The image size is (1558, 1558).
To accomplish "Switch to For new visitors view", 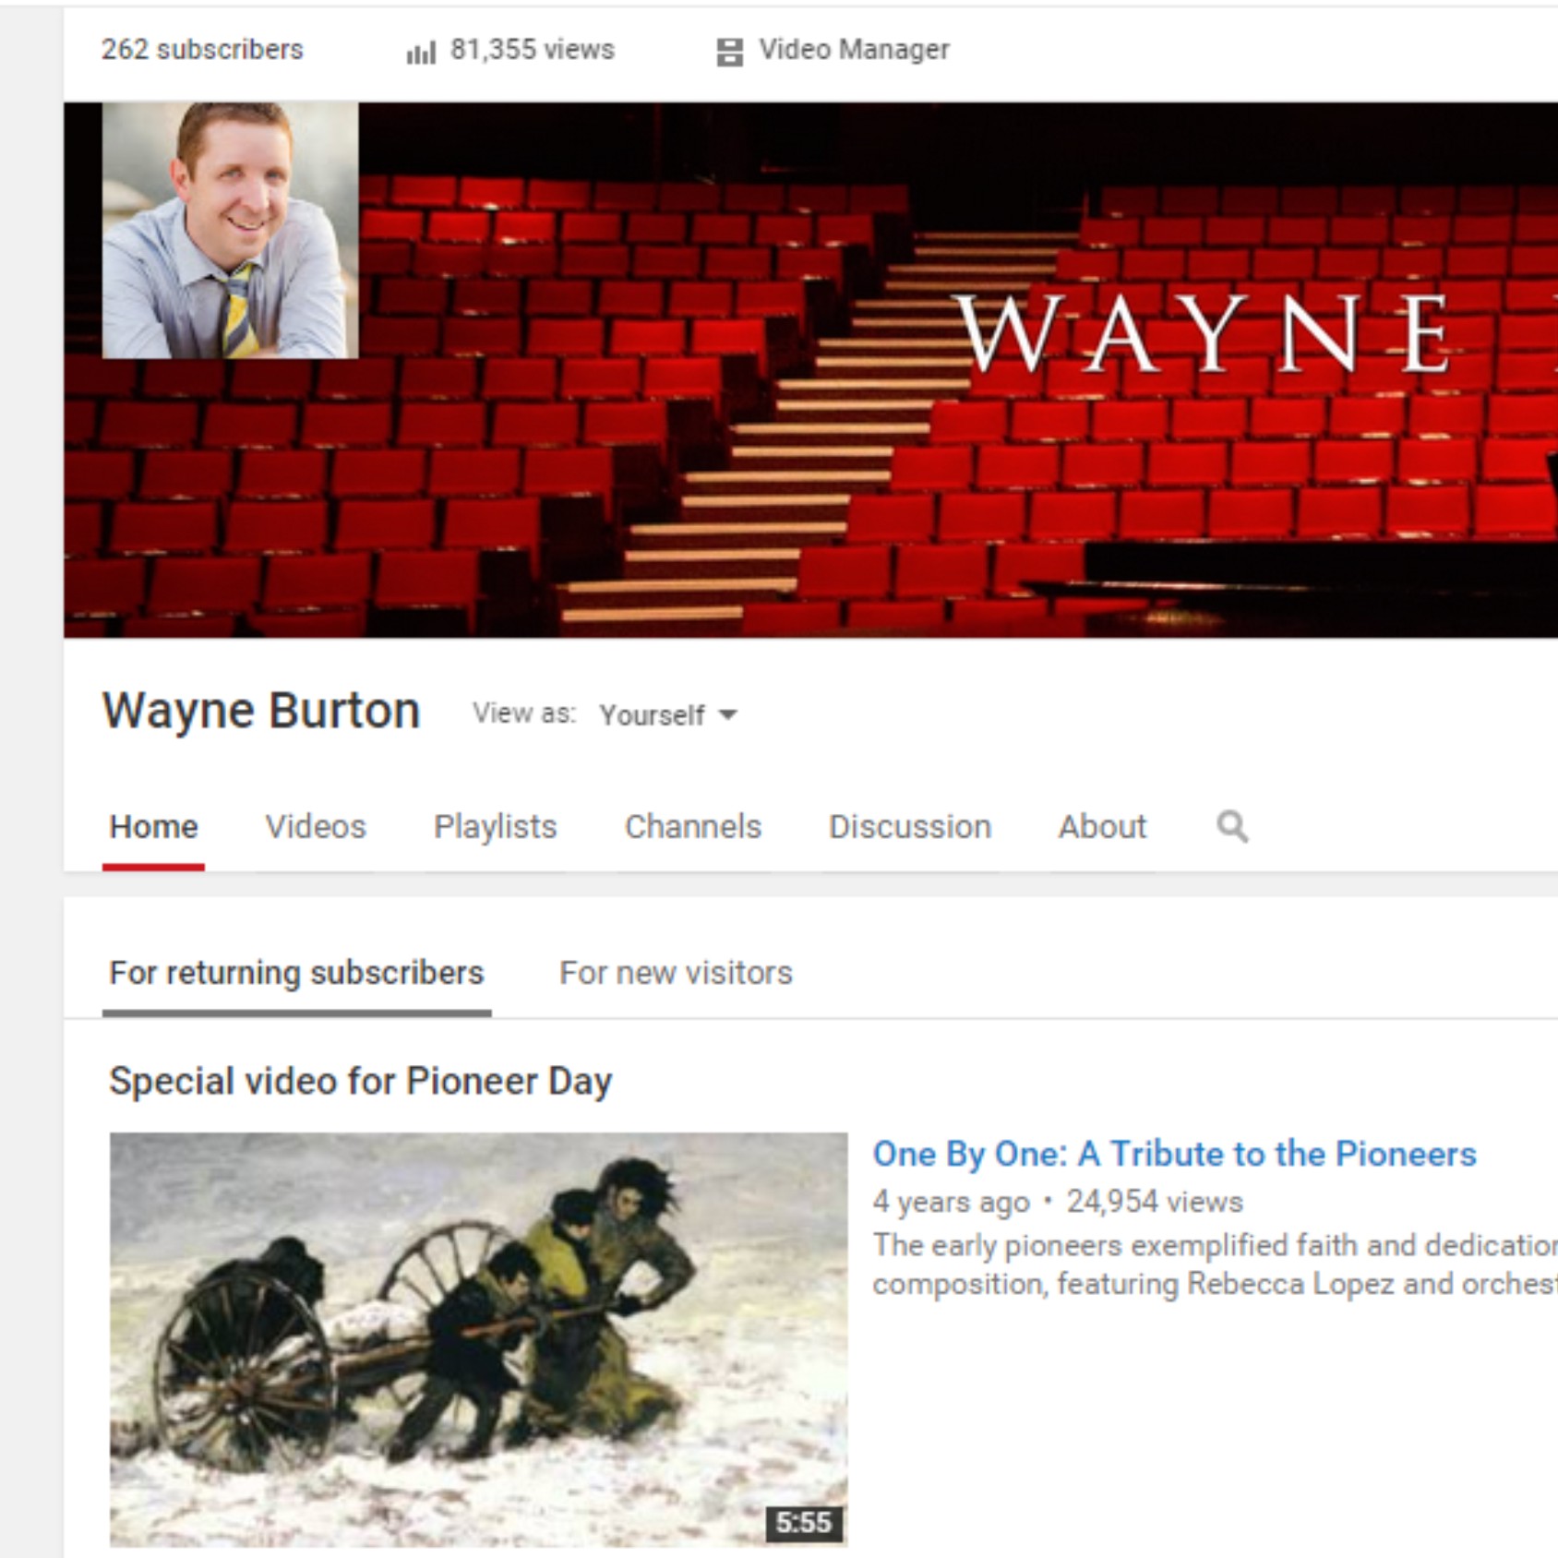I will point(676,973).
